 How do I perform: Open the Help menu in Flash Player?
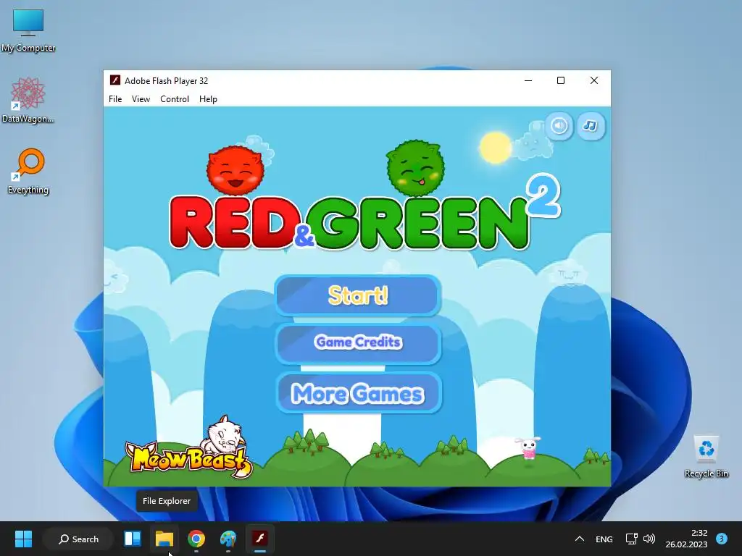[208, 98]
